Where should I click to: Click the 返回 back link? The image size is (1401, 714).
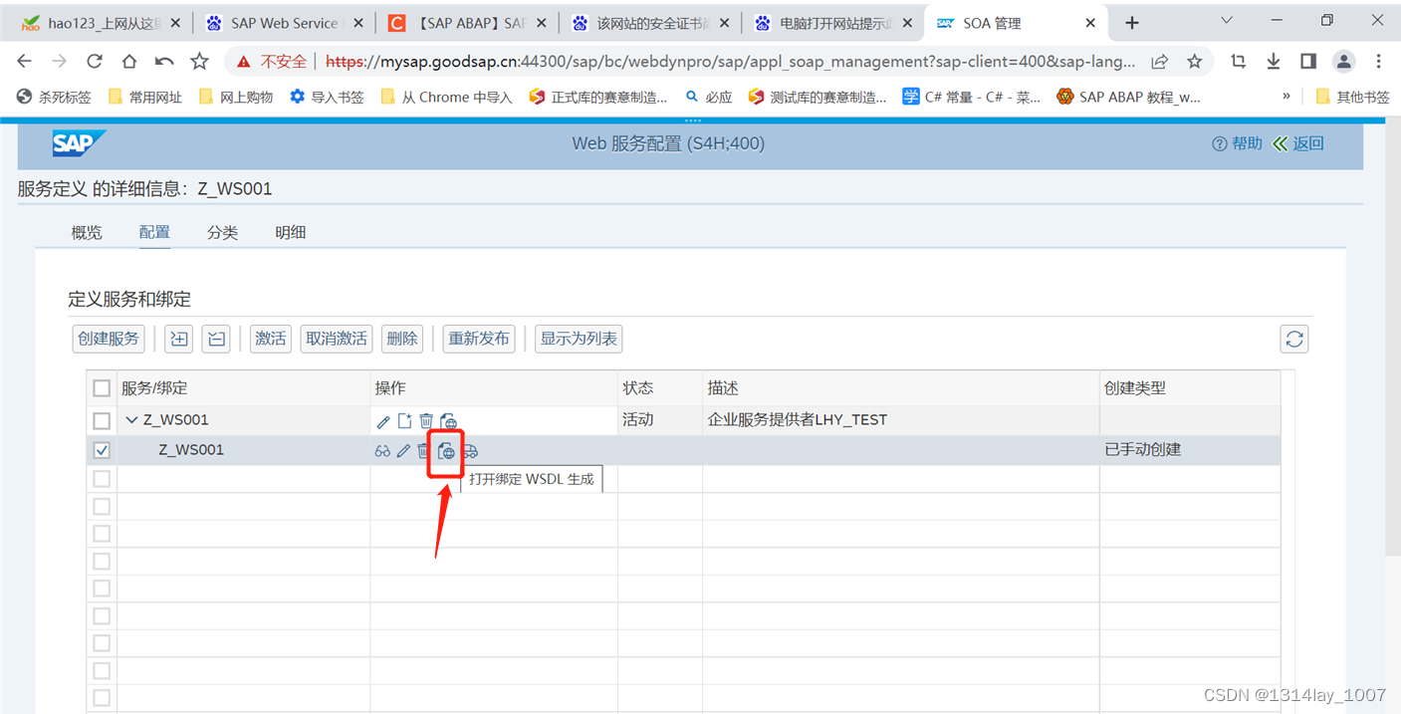[1298, 143]
